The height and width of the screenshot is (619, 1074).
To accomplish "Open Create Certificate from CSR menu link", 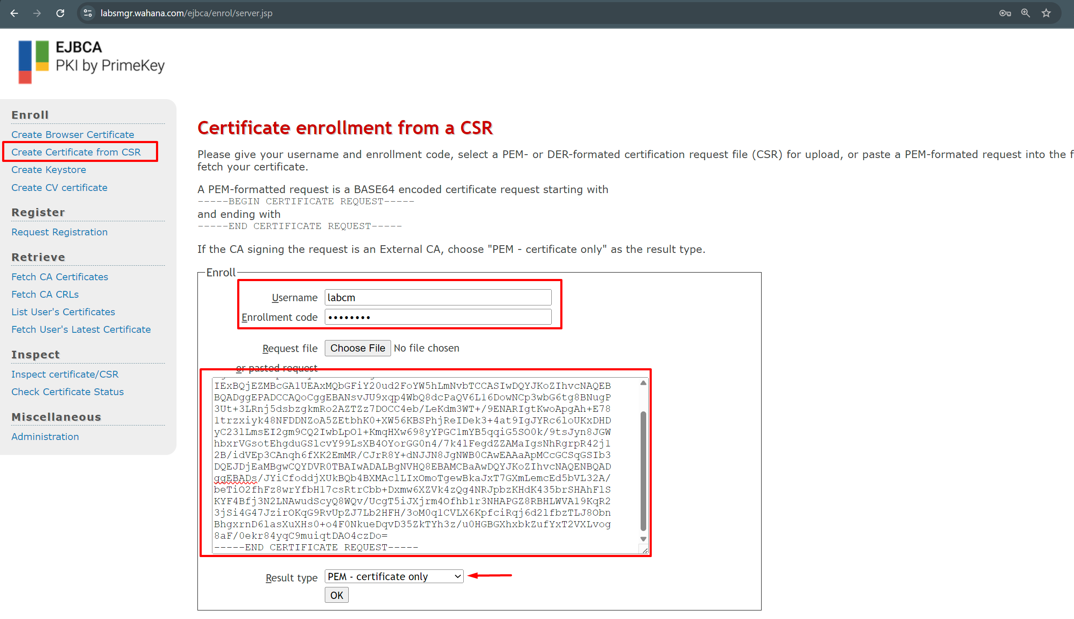I will click(76, 152).
